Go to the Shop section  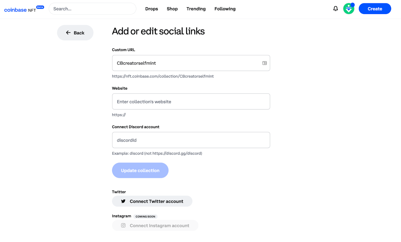coord(172,9)
